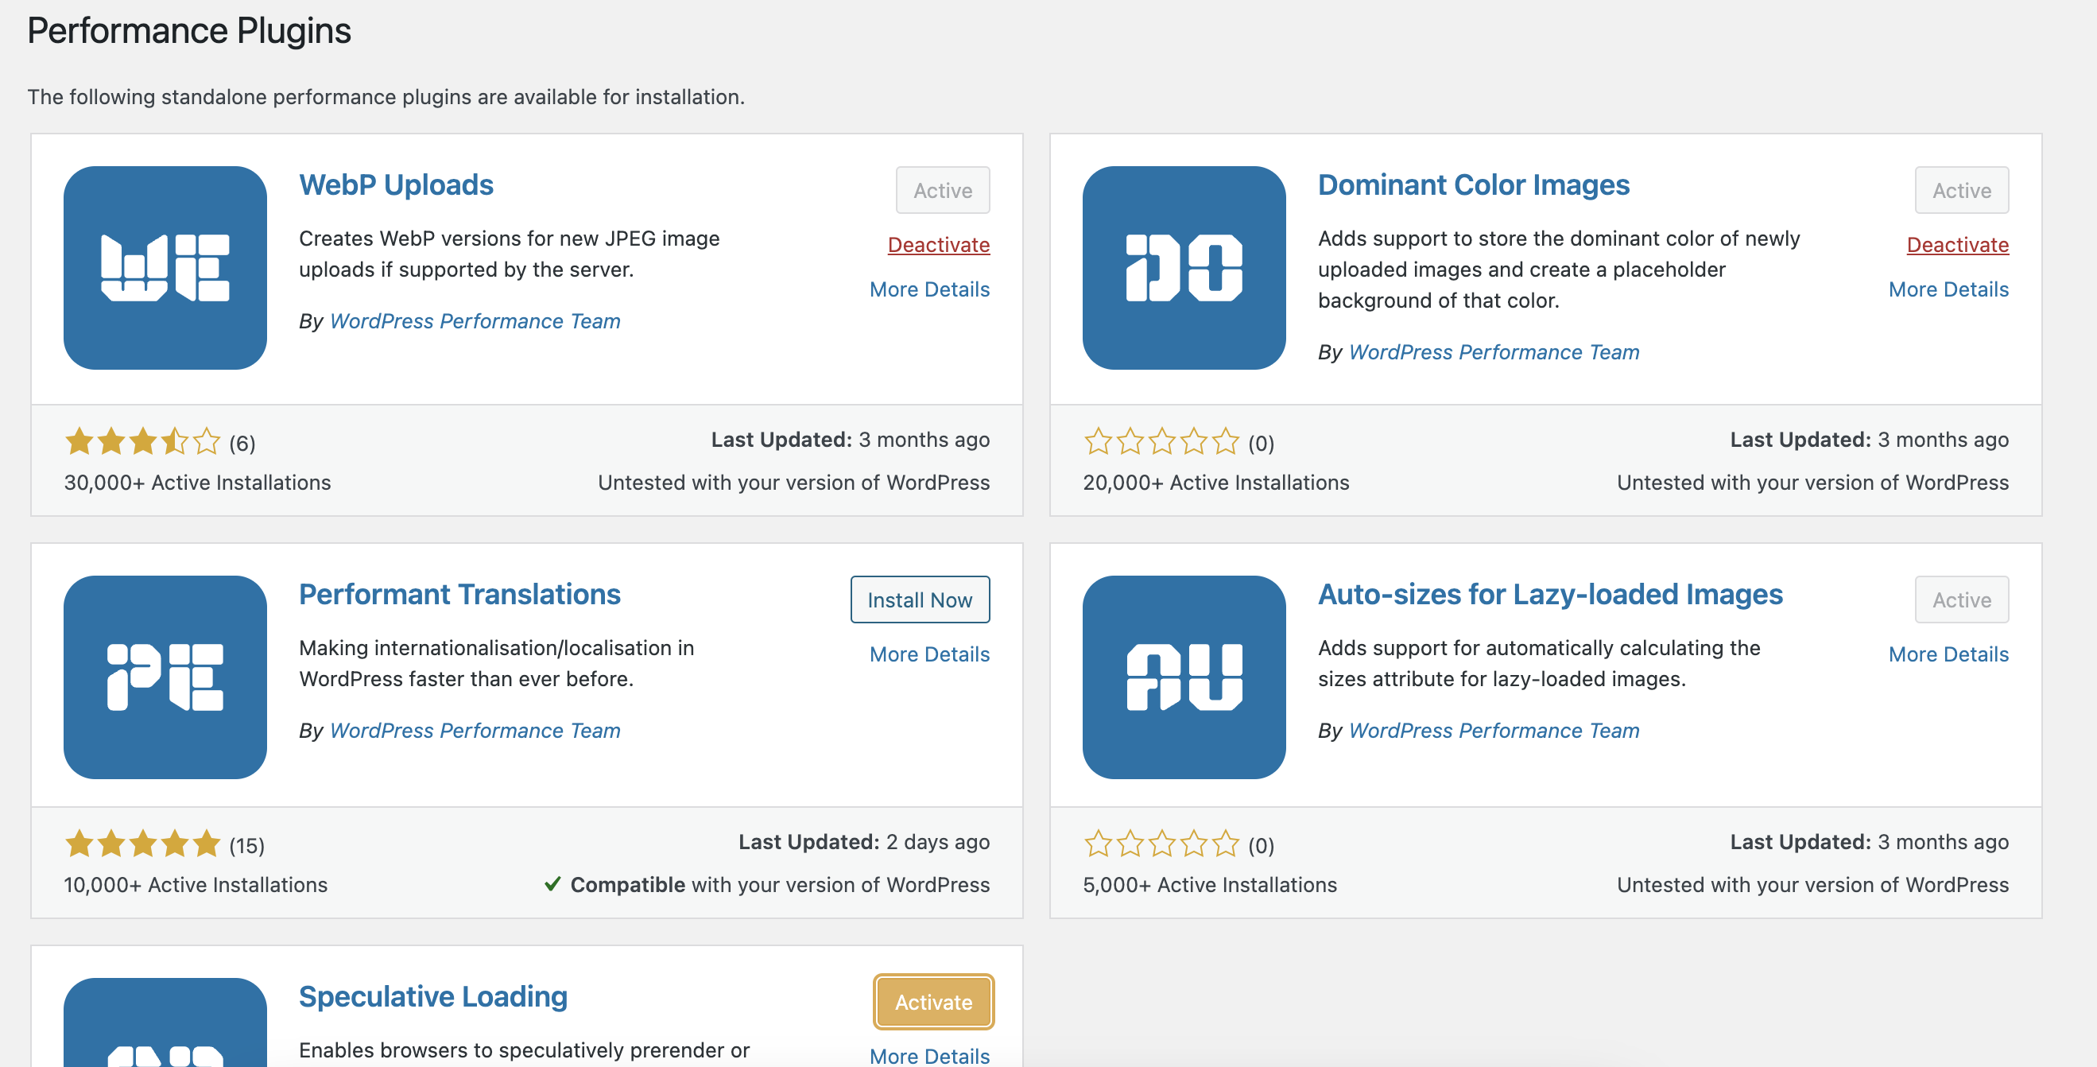Click the Performant Translations five-star rating

[x=142, y=844]
